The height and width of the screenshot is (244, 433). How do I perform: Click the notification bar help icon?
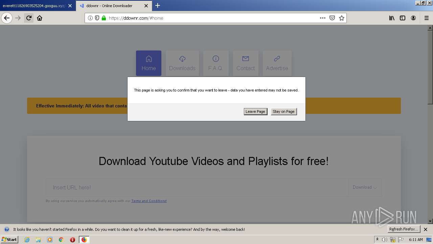pyautogui.click(x=6, y=229)
